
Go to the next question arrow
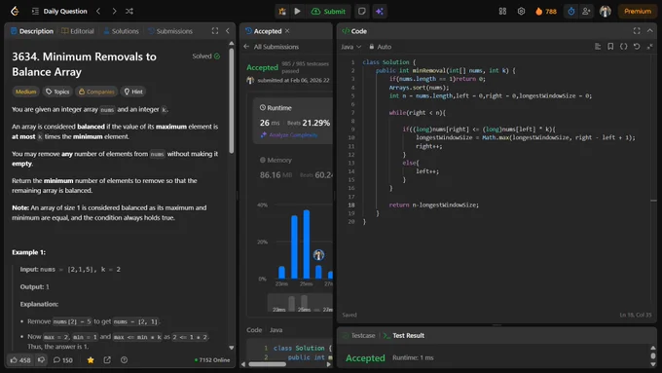(114, 12)
